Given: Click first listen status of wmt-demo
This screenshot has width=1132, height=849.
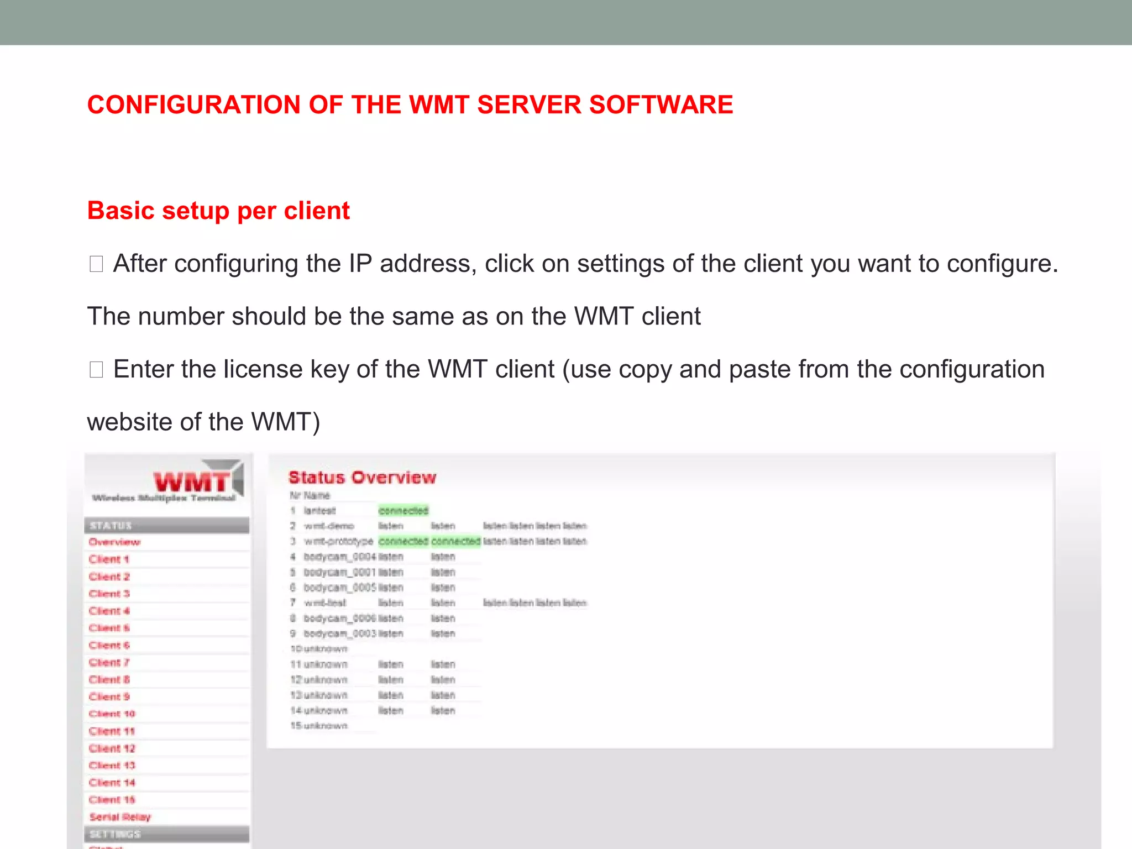Looking at the screenshot, I should [x=391, y=526].
